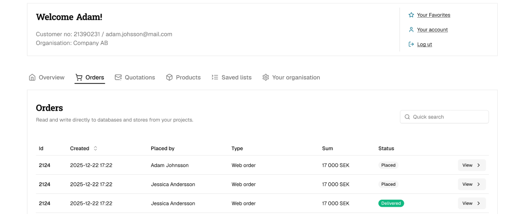Click the gear icon for Your organisation
Viewport: 527px width, 214px height.
point(266,77)
